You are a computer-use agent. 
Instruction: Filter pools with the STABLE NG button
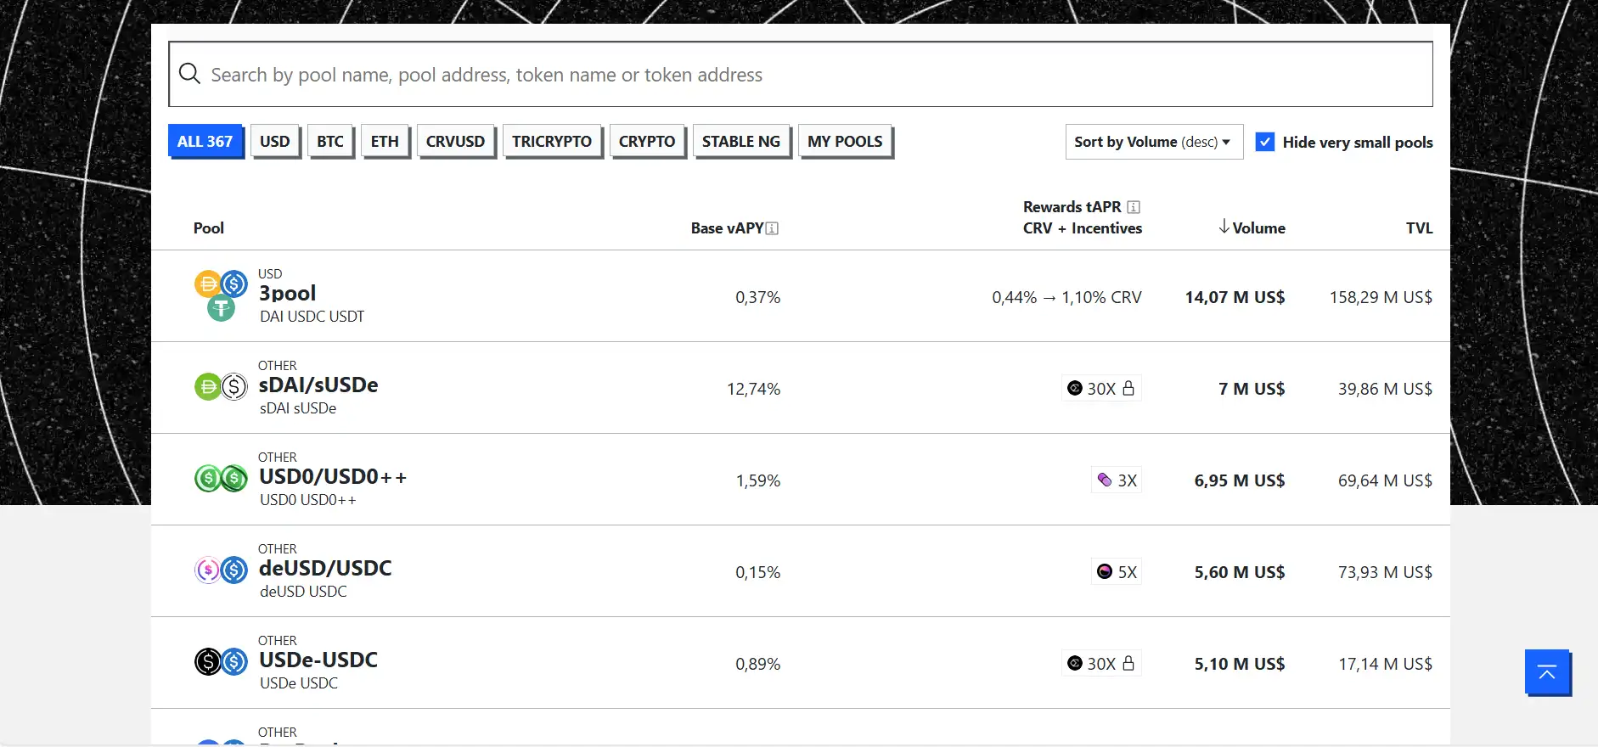[741, 142]
